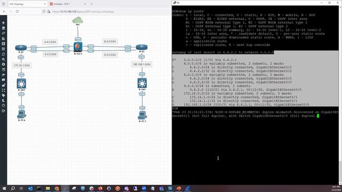342x192 pixels.
Task: Click the padlock site security icon
Action: click(x=49, y=11)
